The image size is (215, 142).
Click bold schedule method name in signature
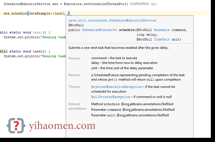pos(127,30)
